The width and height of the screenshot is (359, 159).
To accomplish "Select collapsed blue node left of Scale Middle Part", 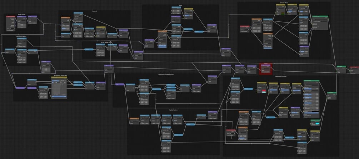I will point(89,49).
